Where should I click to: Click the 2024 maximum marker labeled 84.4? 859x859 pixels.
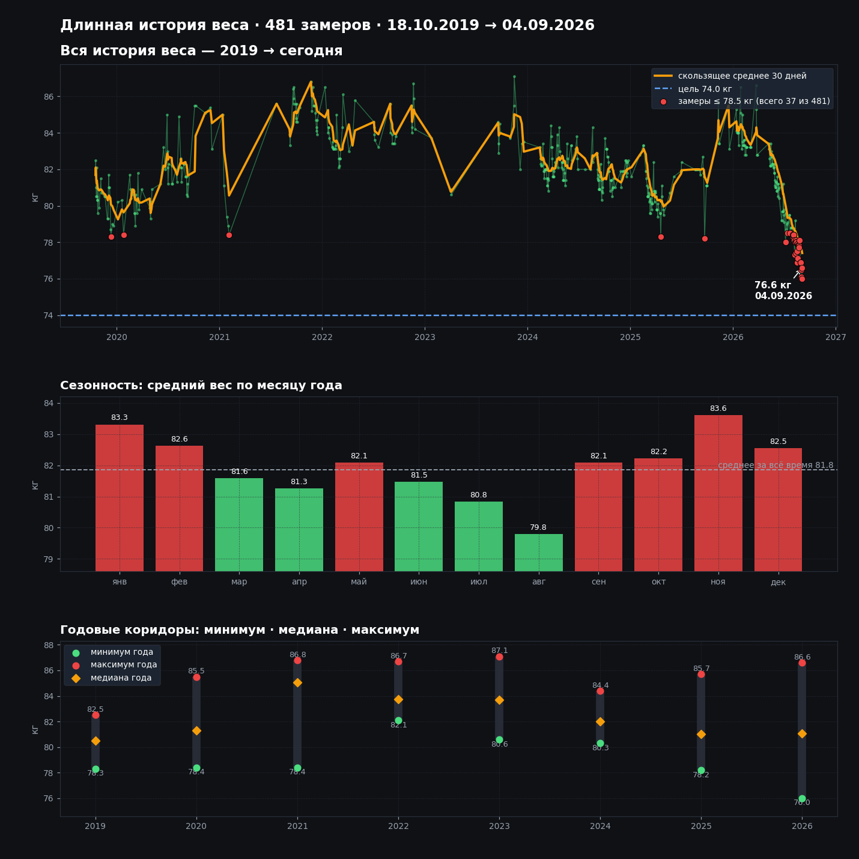pos(600,691)
